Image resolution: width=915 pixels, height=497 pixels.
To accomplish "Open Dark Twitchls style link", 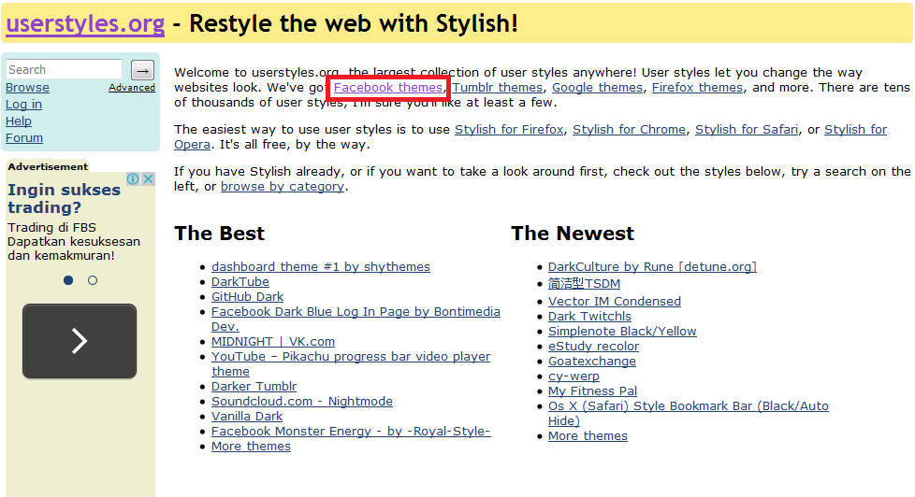I will point(589,317).
